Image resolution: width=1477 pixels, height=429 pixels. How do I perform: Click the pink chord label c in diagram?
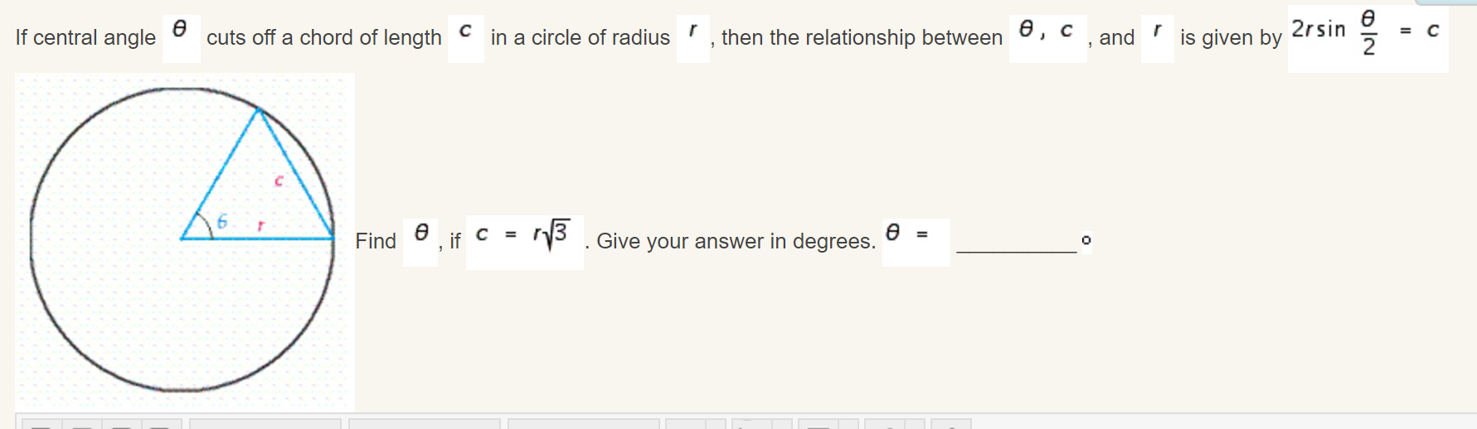(279, 181)
